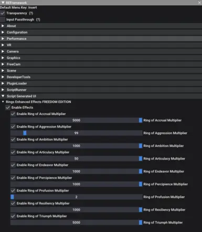Open the Graphics section
The height and width of the screenshot is (232, 202).
pos(101,58)
